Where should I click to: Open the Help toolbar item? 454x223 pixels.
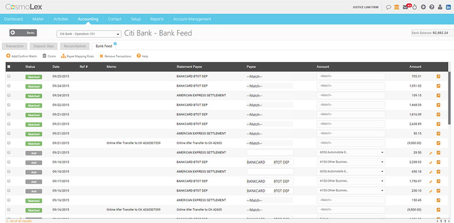(x=143, y=56)
